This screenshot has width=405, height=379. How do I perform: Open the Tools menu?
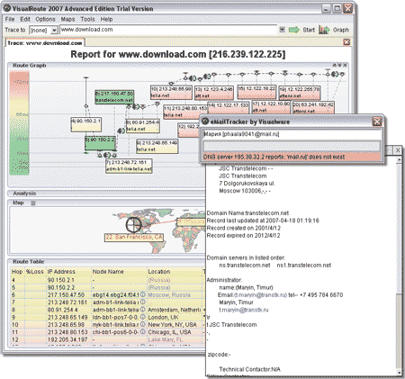pyautogui.click(x=87, y=19)
